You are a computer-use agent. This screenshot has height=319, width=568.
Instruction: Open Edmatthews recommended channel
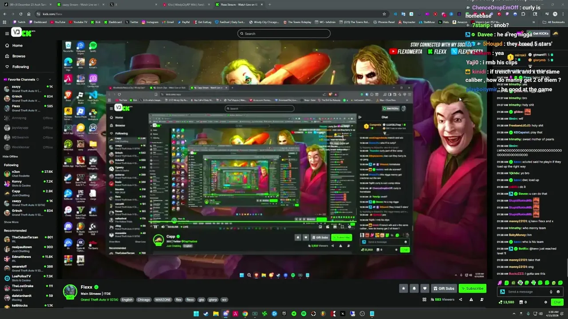coord(28,258)
